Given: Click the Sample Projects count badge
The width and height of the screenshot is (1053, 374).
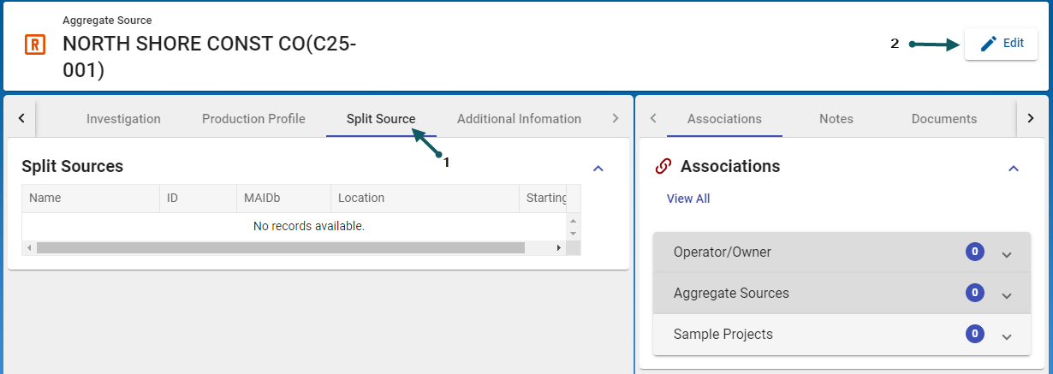Looking at the screenshot, I should coord(974,334).
